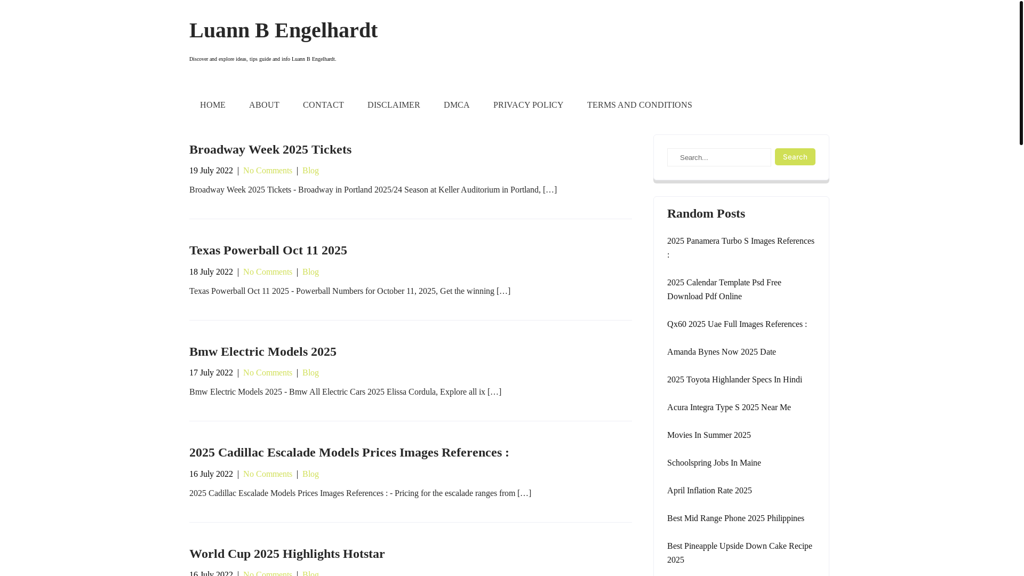Select the date text 19 July 2022
The width and height of the screenshot is (1024, 576).
point(211,171)
